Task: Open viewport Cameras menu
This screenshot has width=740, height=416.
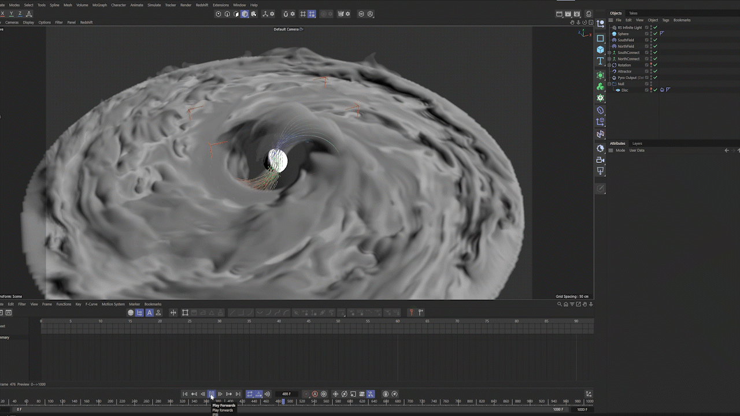Action: pyautogui.click(x=12, y=23)
